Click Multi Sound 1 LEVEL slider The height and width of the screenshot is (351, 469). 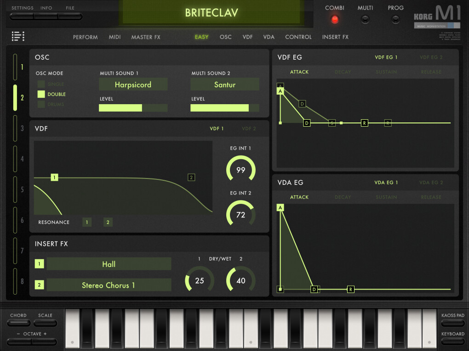pos(133,108)
